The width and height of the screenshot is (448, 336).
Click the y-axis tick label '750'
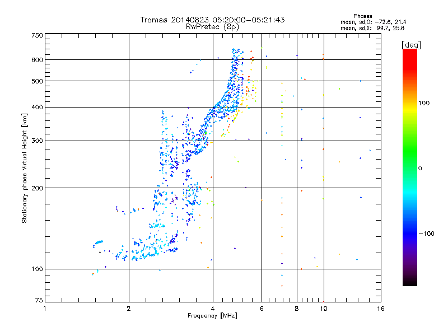tap(37, 35)
